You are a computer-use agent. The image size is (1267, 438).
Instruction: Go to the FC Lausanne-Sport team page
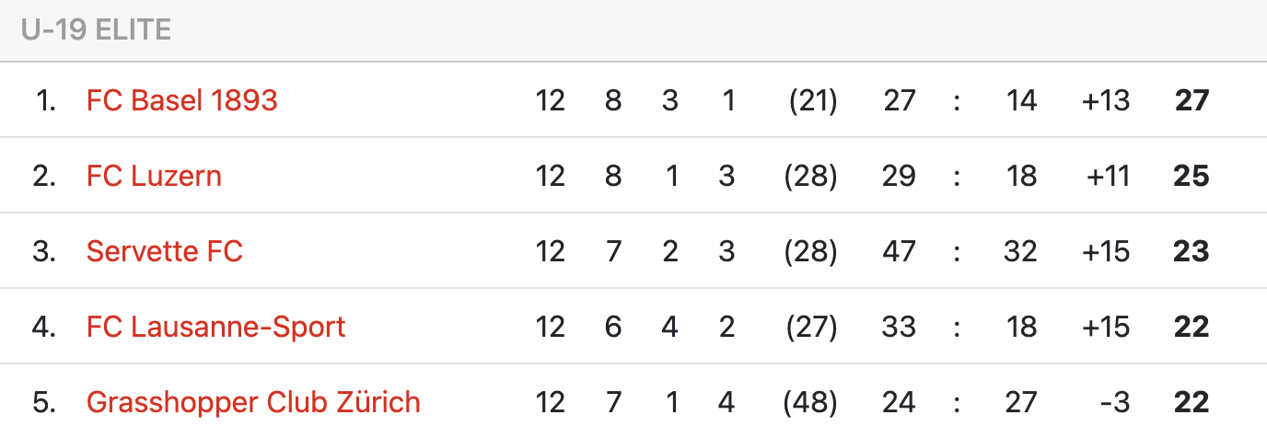tap(215, 327)
